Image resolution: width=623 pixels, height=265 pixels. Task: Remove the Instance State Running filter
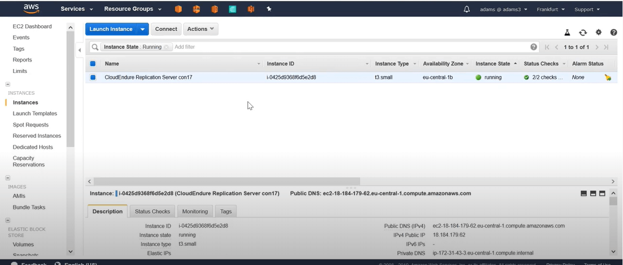(x=167, y=47)
